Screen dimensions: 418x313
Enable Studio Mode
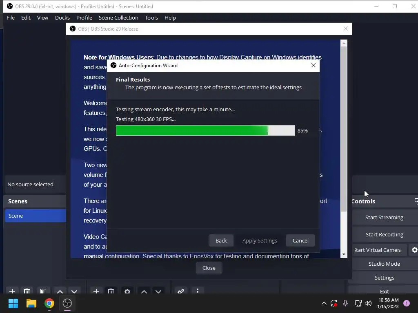384,264
